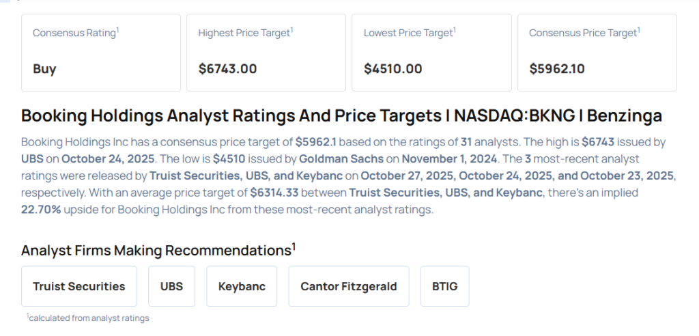The width and height of the screenshot is (699, 336).
Task: Open the Keybanc firm button
Action: [x=242, y=286]
